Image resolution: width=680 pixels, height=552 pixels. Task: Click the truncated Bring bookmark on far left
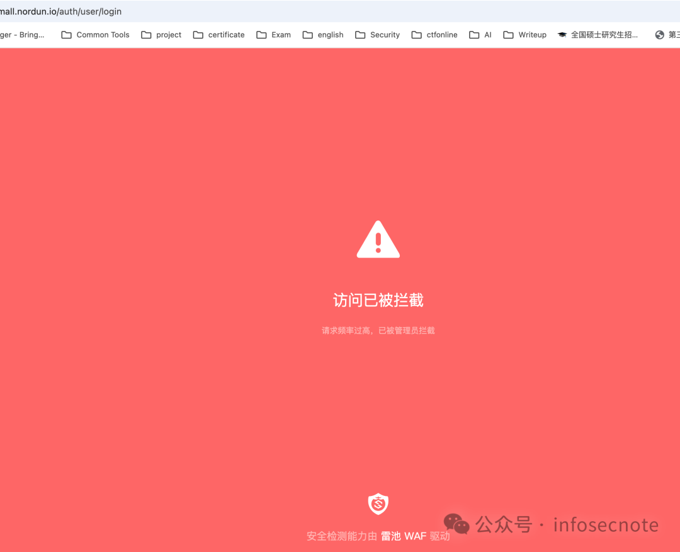click(22, 35)
